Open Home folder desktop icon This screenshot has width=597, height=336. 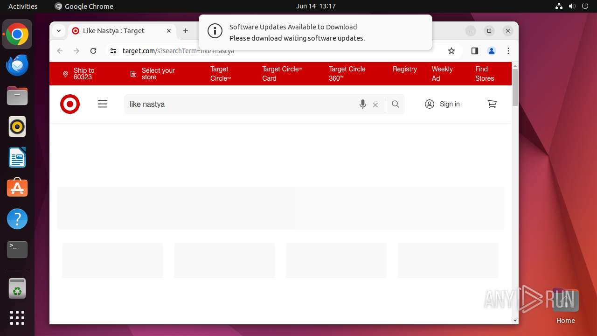565,306
